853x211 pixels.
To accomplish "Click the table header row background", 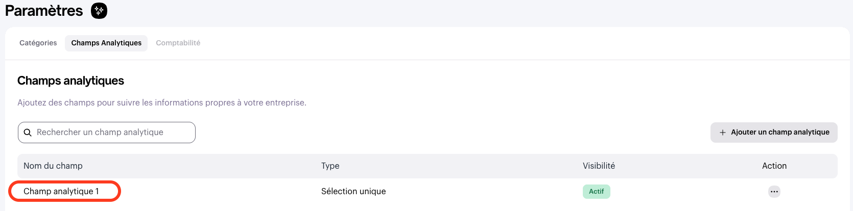I will (x=460, y=166).
